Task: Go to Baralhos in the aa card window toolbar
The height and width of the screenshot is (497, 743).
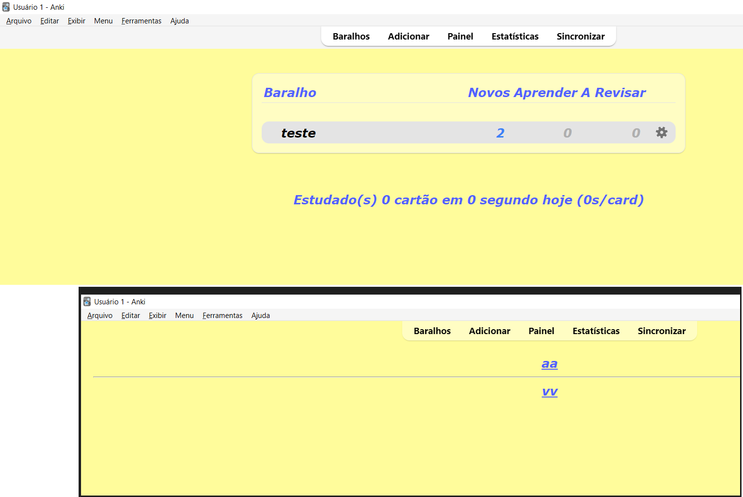Action: 432,331
